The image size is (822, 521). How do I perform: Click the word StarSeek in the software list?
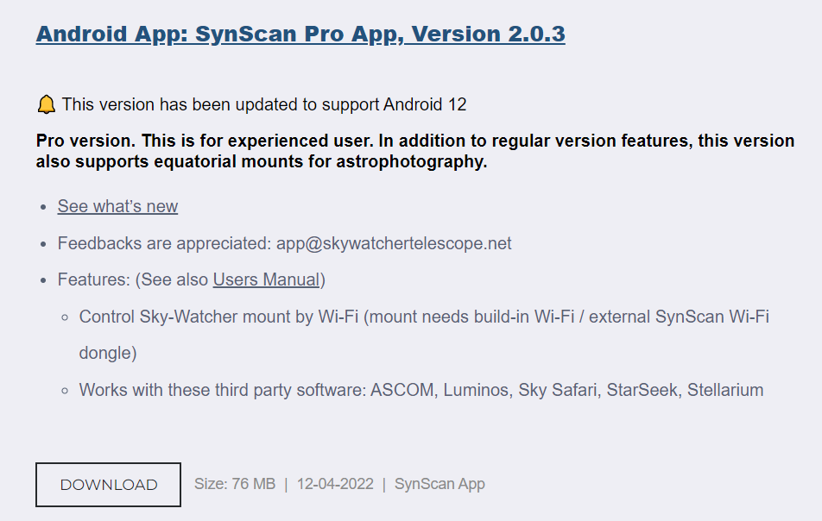coord(642,390)
